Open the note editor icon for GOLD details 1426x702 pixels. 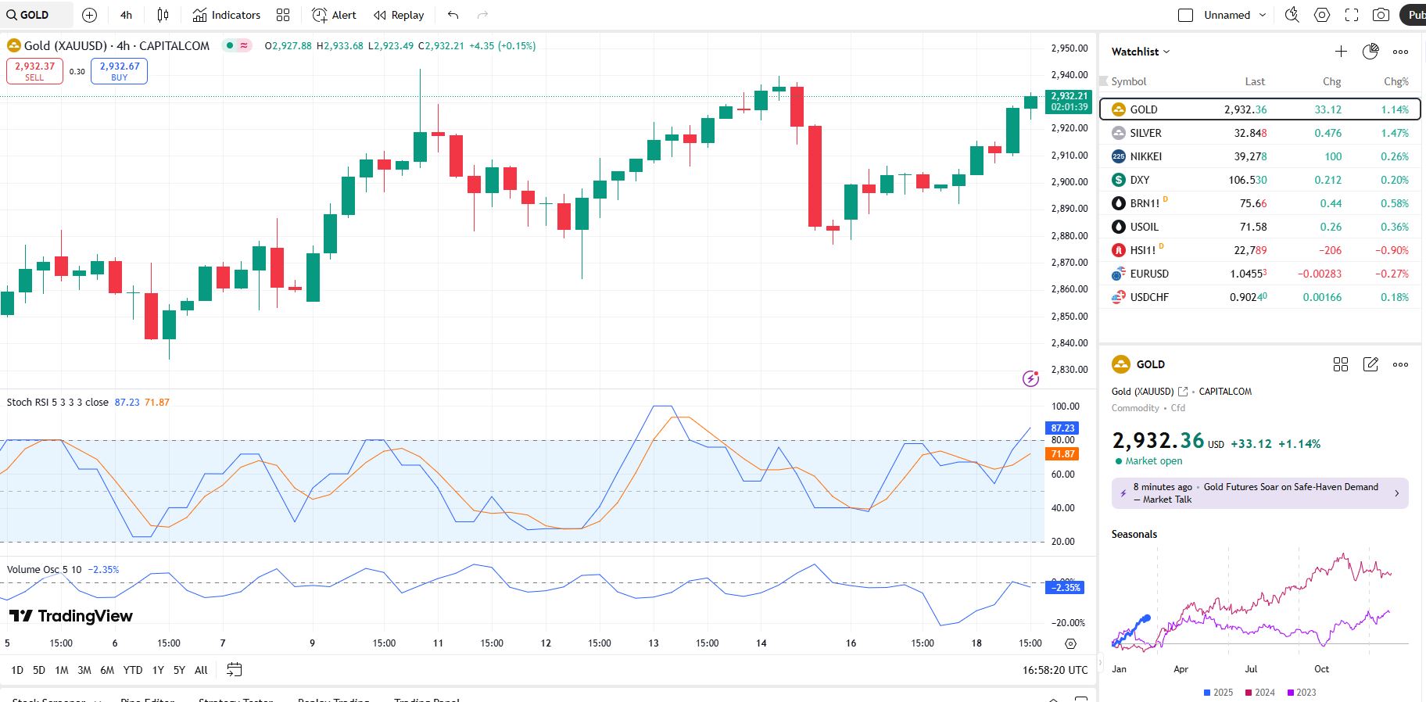1370,364
